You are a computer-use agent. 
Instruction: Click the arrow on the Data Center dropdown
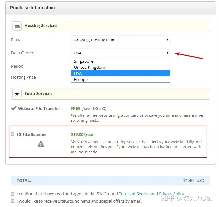pyautogui.click(x=167, y=53)
